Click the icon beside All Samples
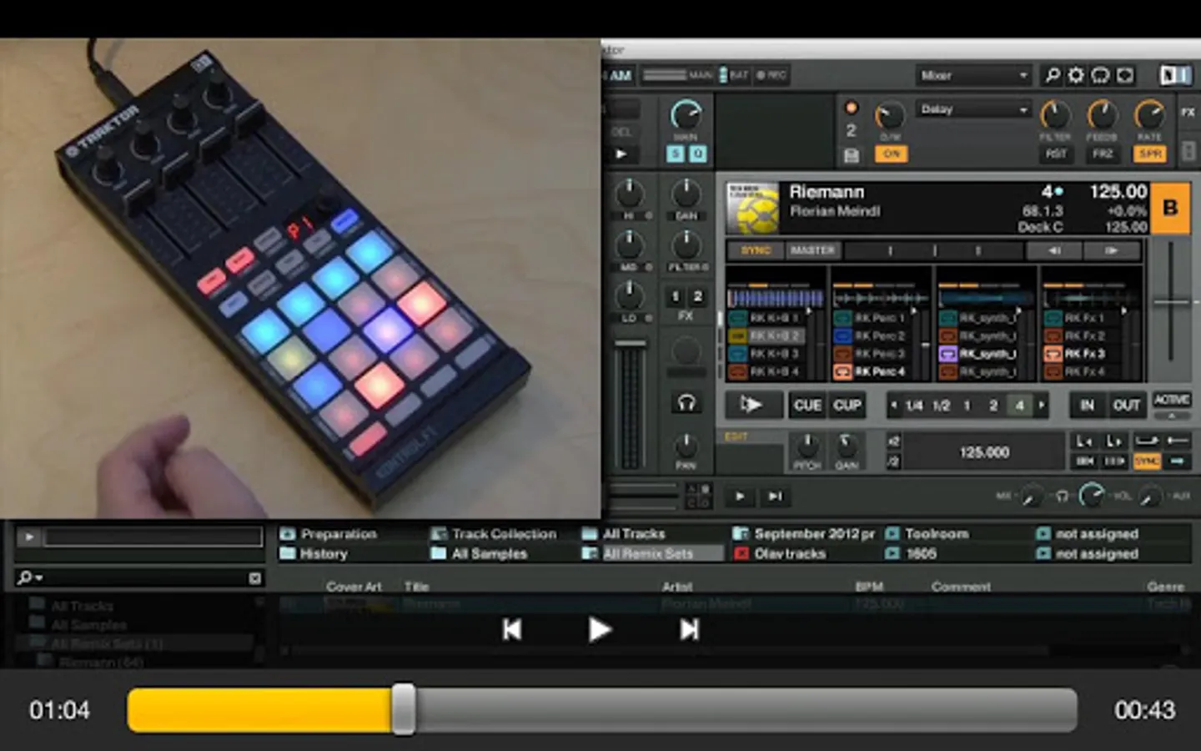This screenshot has height=751, width=1201. click(439, 553)
